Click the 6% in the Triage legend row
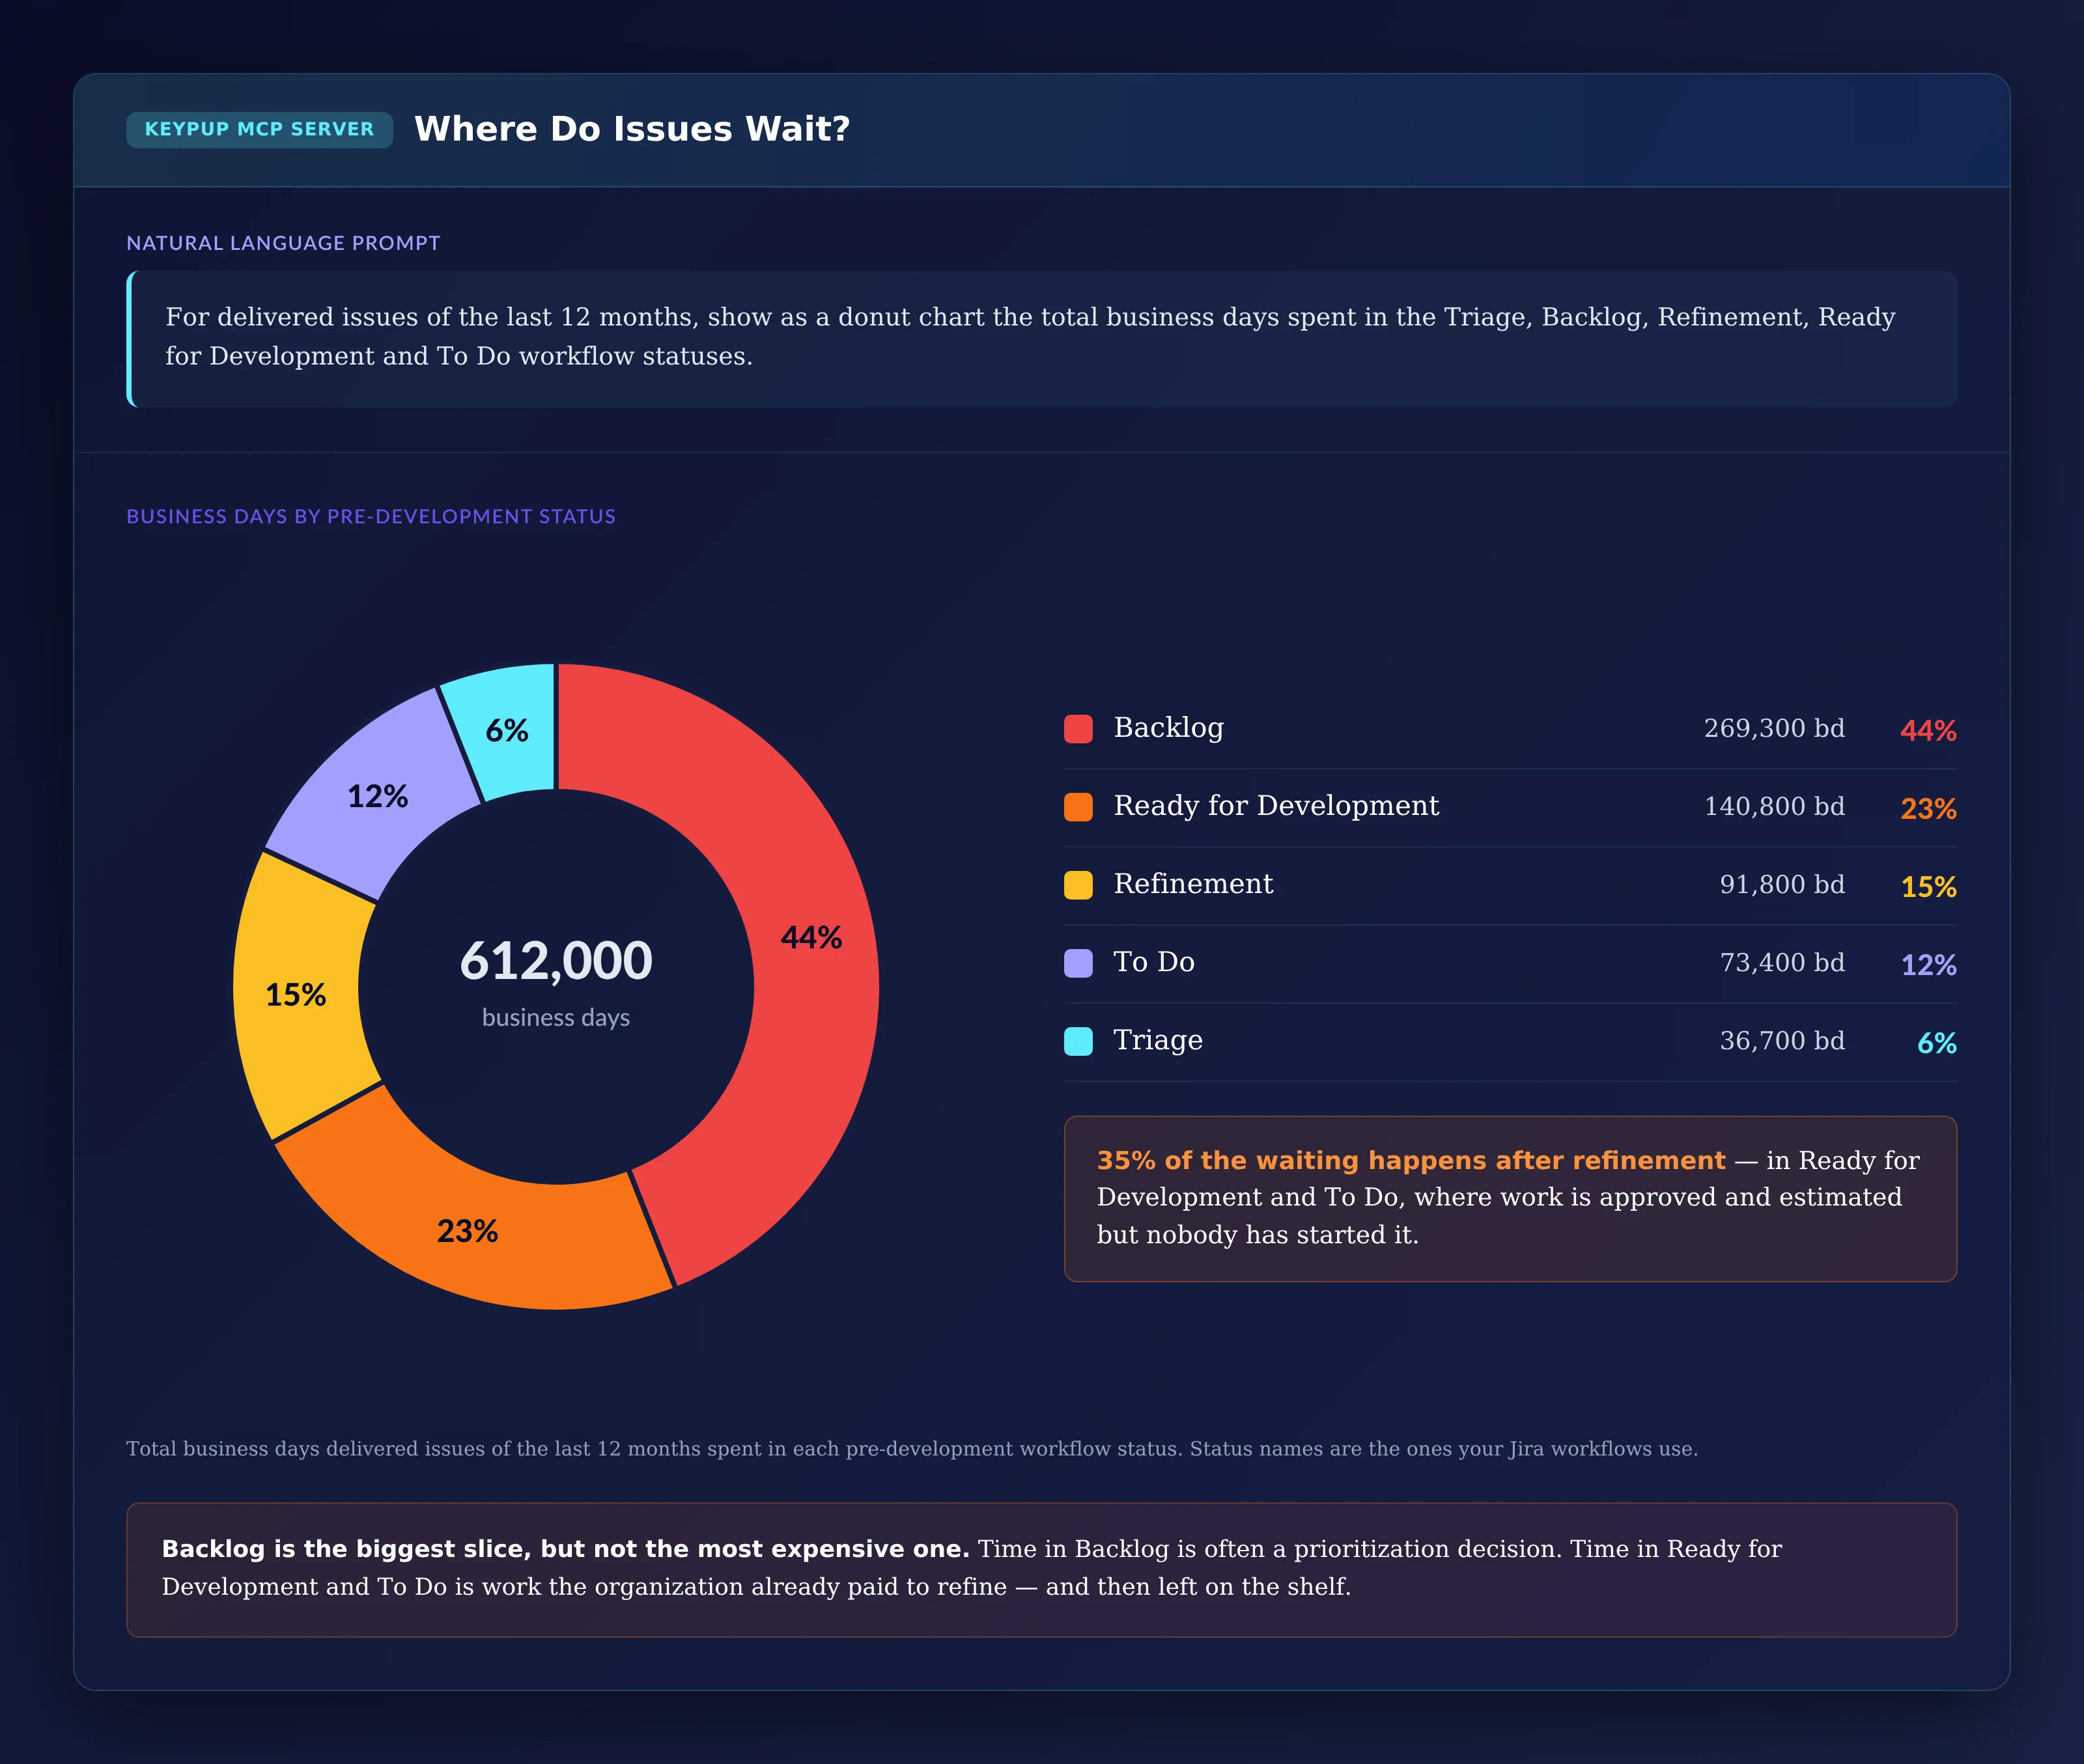 1937,1042
